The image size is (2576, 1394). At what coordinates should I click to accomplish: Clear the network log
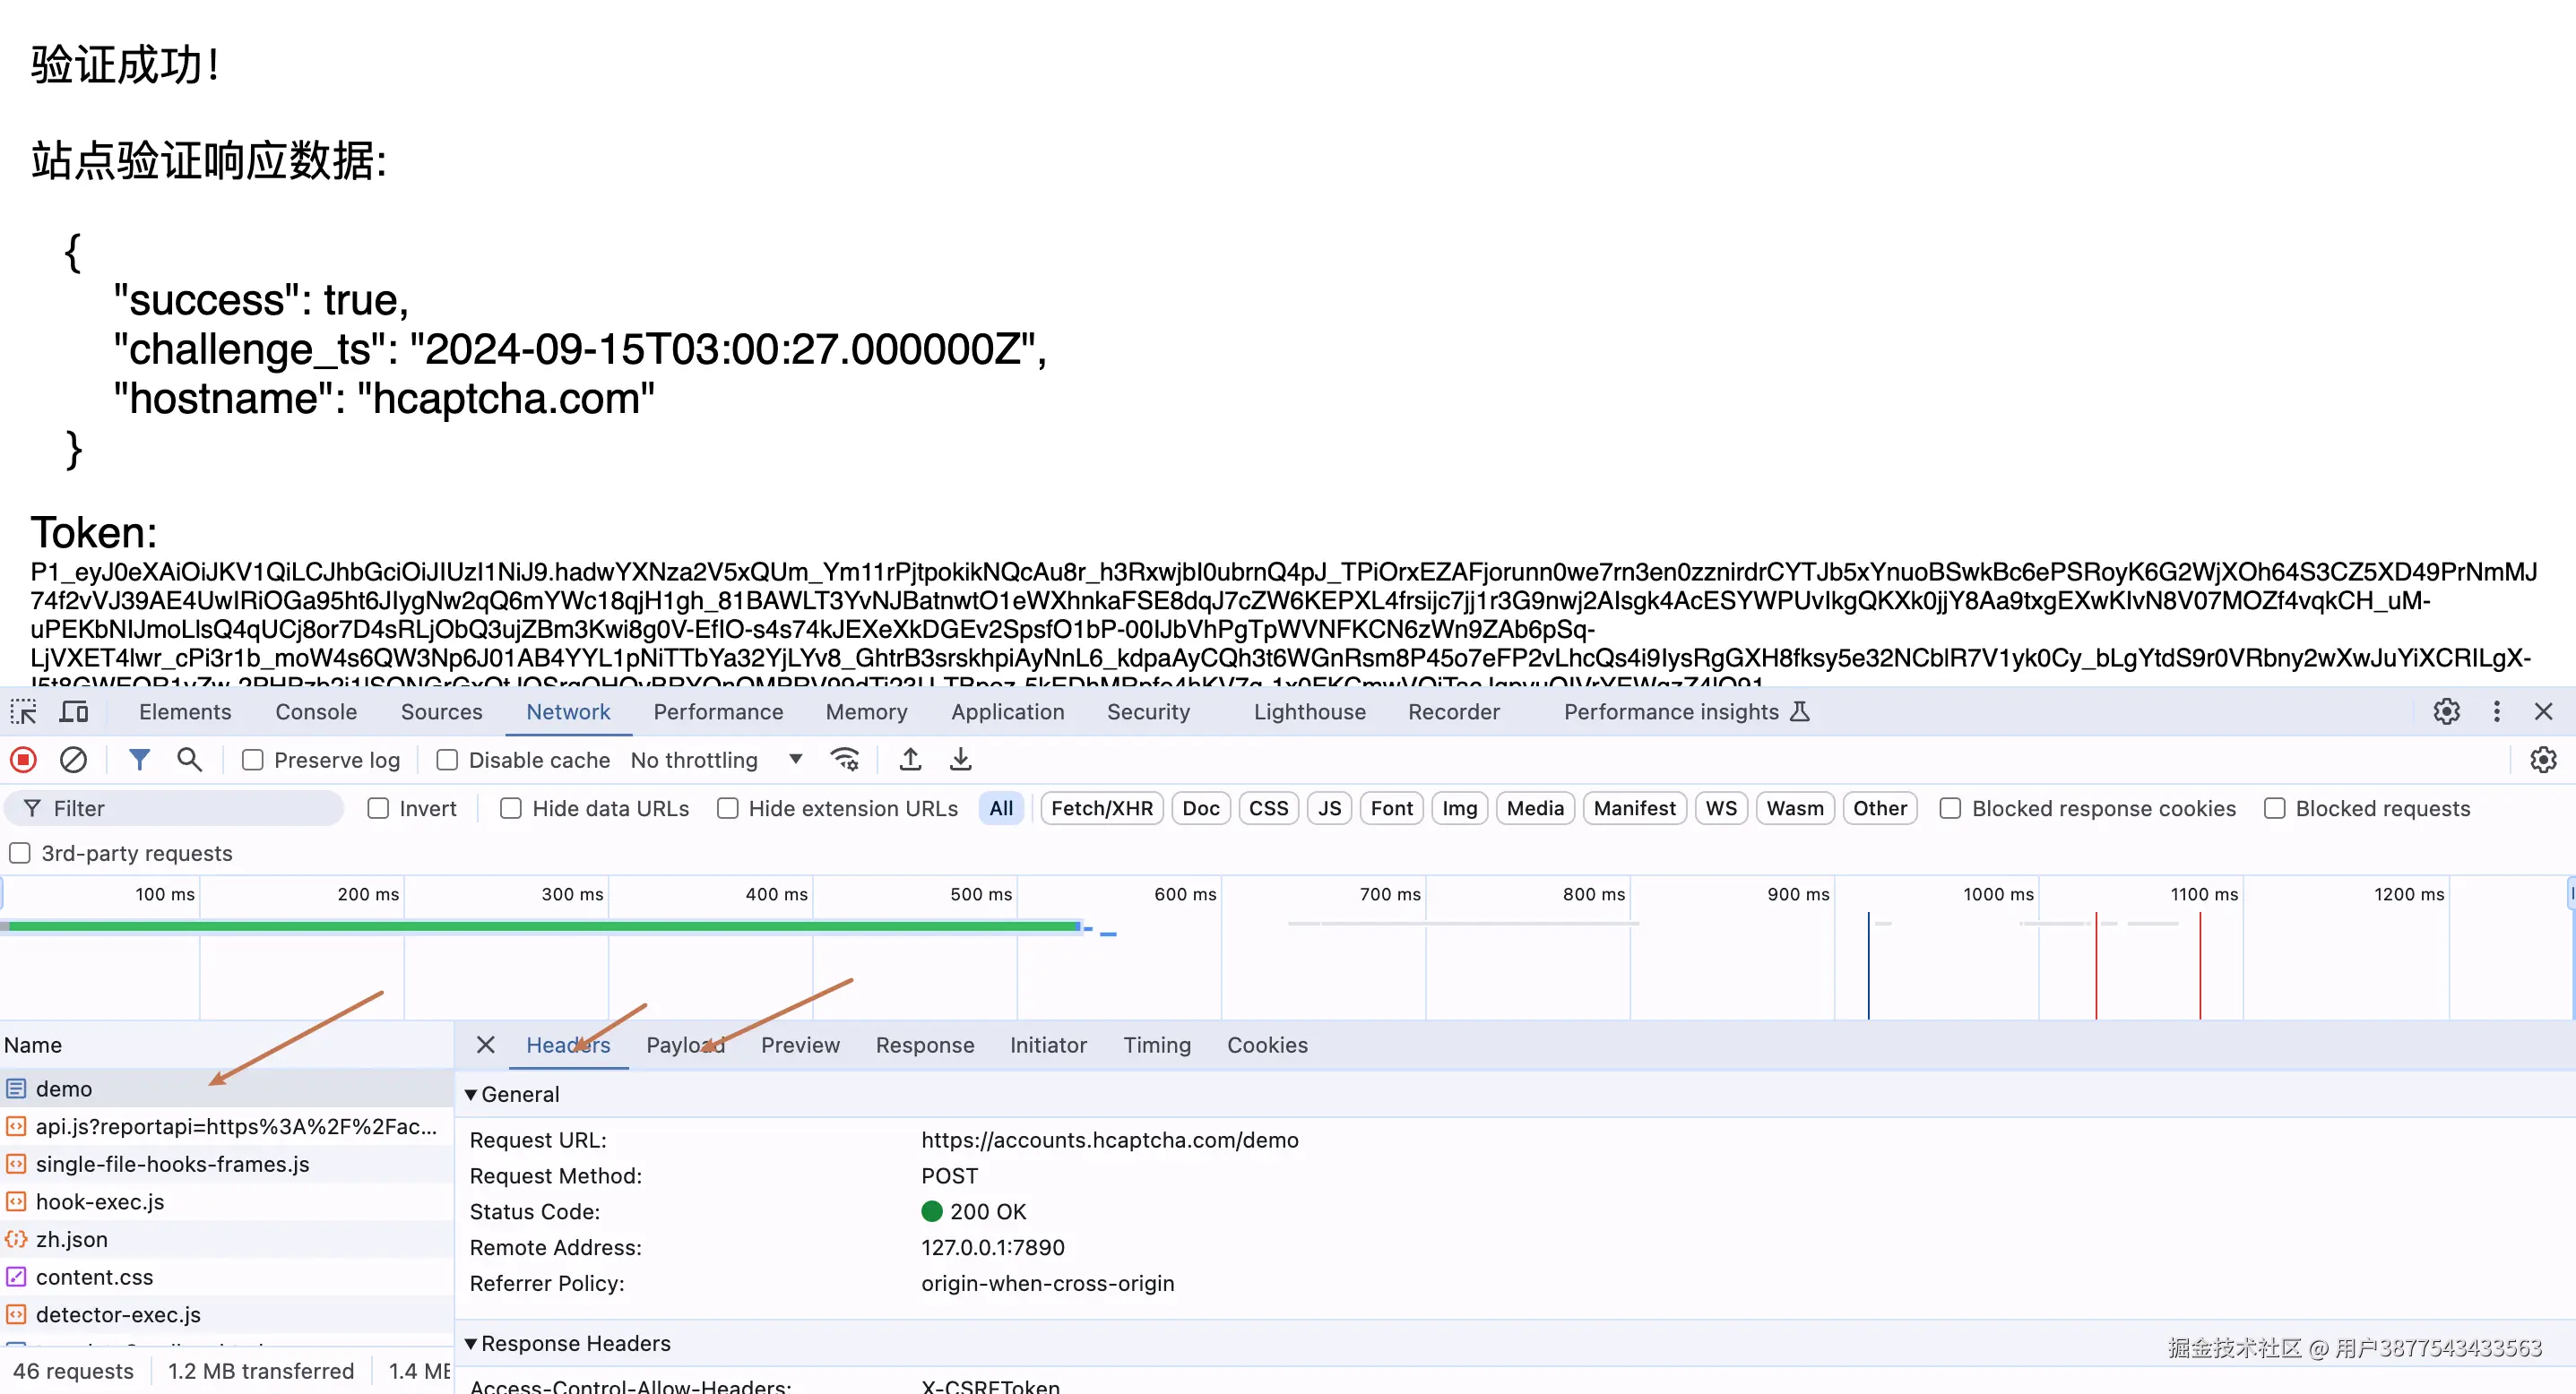(73, 760)
